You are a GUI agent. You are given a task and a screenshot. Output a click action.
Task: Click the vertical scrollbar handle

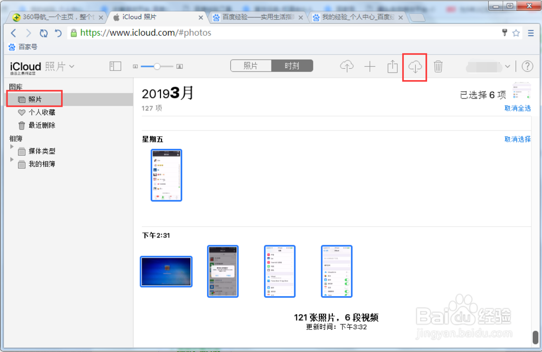point(535,337)
